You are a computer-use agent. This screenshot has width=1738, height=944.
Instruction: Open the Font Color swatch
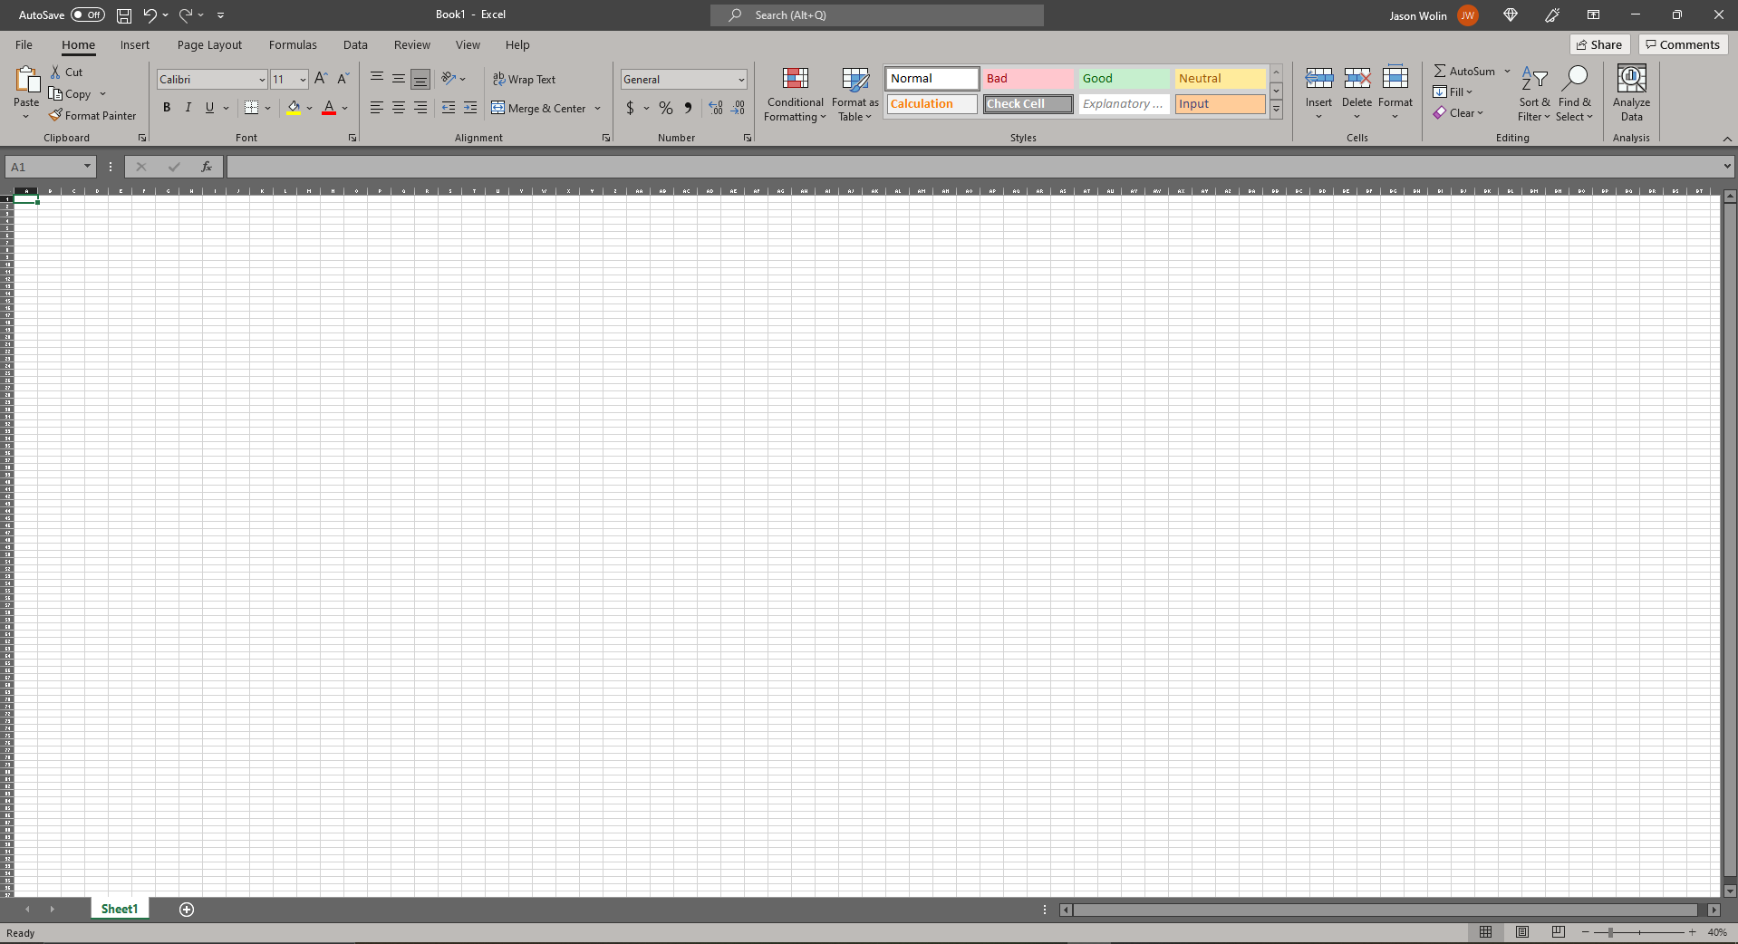coord(329,108)
